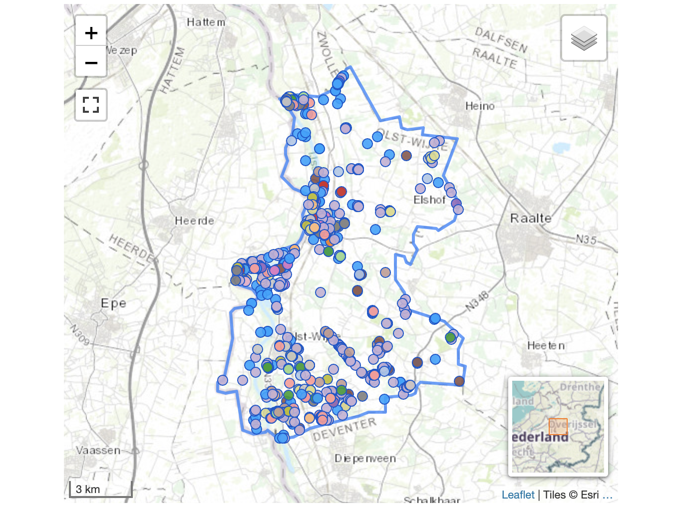Screen dimensions: 676x507
Task: Click the Heerde town label
Action: pos(194,221)
